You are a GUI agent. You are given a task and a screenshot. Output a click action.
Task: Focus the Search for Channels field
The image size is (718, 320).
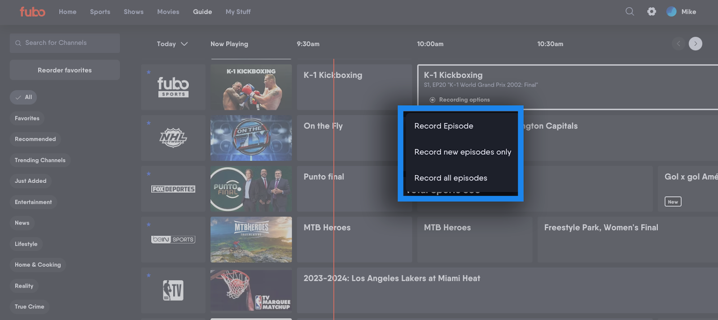coord(65,43)
